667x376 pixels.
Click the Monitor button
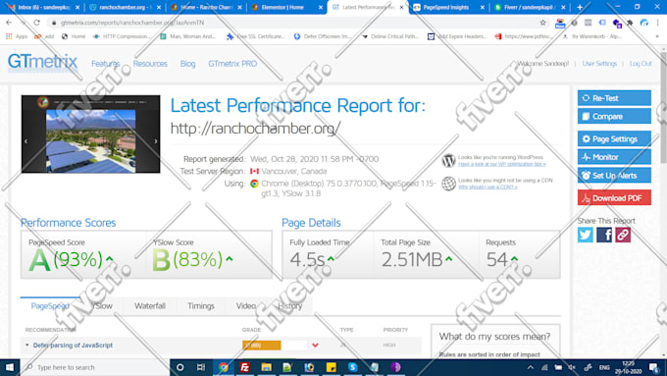pyautogui.click(x=614, y=157)
